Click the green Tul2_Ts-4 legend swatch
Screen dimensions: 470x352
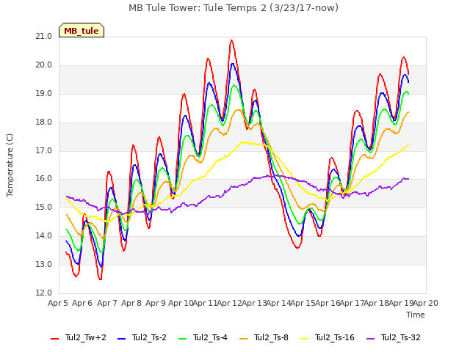[182, 339]
